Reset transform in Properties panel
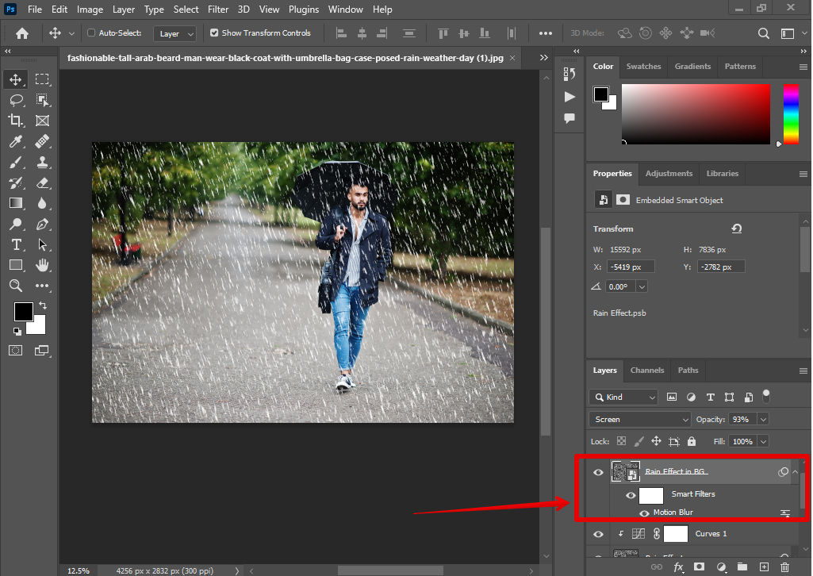Screen dimensions: 813x576 pos(736,228)
